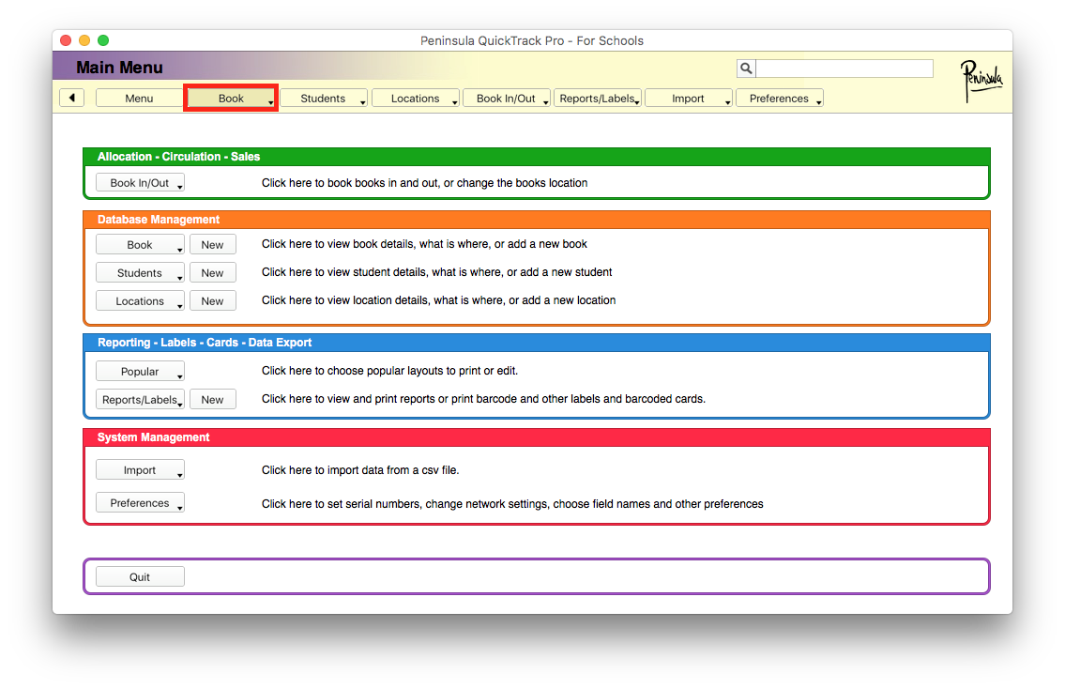
Task: Click the Book button in Database Management
Action: click(x=140, y=245)
